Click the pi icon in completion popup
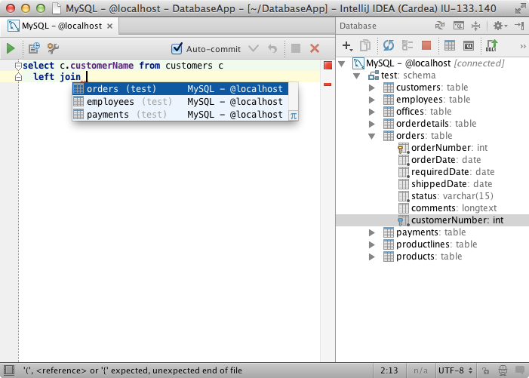 pyautogui.click(x=294, y=116)
